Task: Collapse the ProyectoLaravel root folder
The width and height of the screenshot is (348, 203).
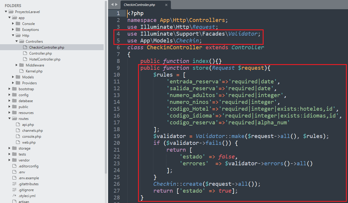Action: [6, 12]
